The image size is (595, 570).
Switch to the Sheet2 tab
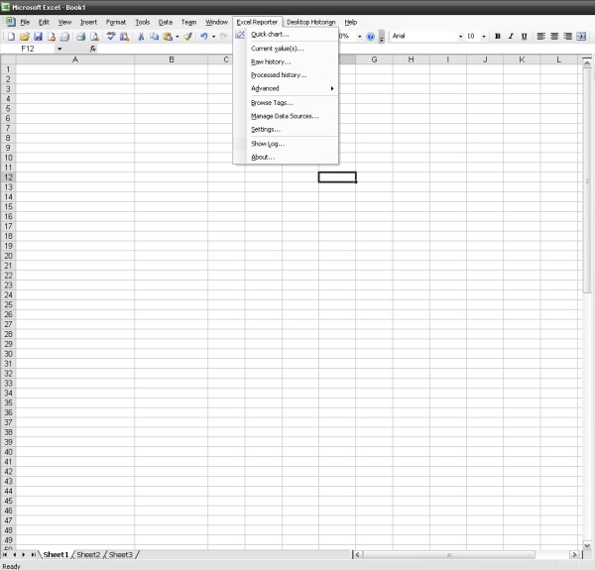(88, 554)
